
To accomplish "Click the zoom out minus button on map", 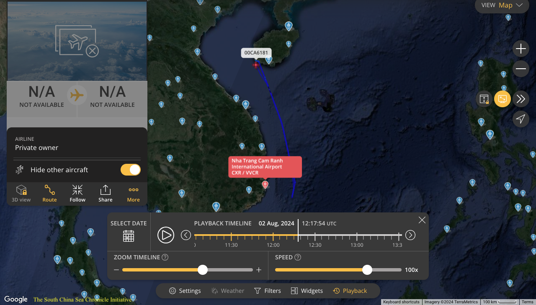I will [521, 69].
